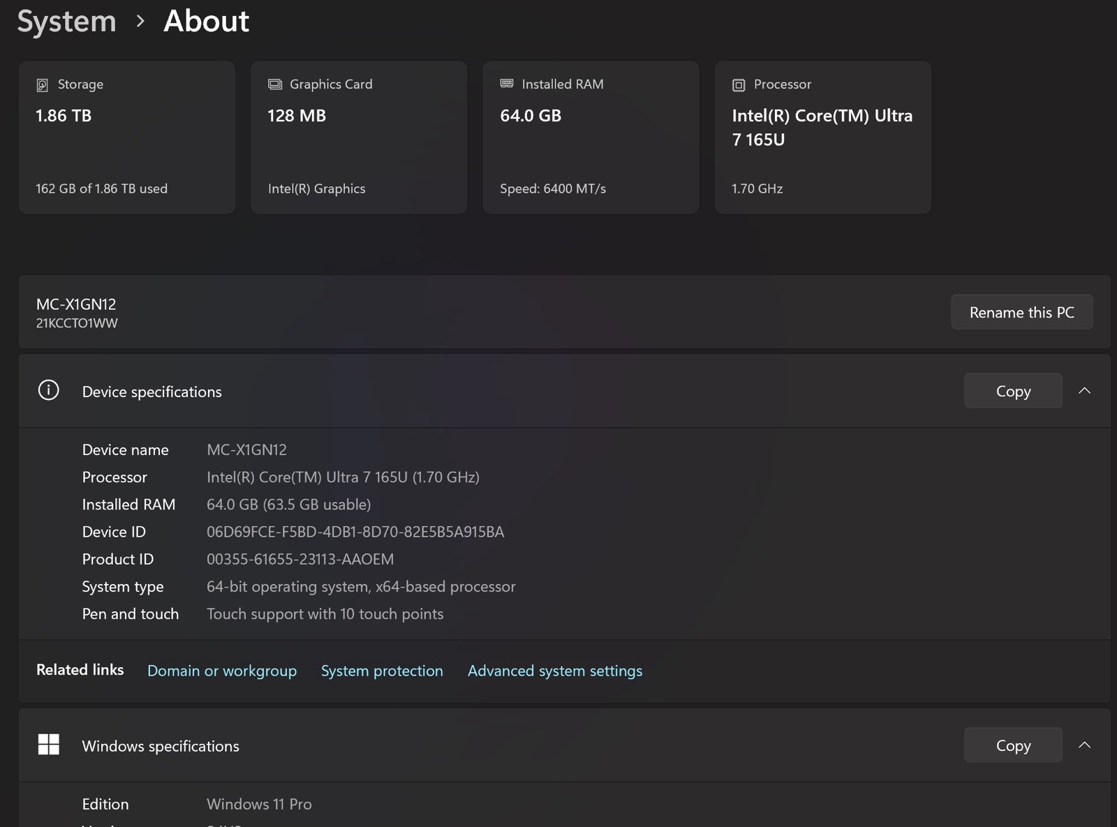
Task: Select Product ID value 00355-61655-23113-AAOEM
Action: click(300, 559)
